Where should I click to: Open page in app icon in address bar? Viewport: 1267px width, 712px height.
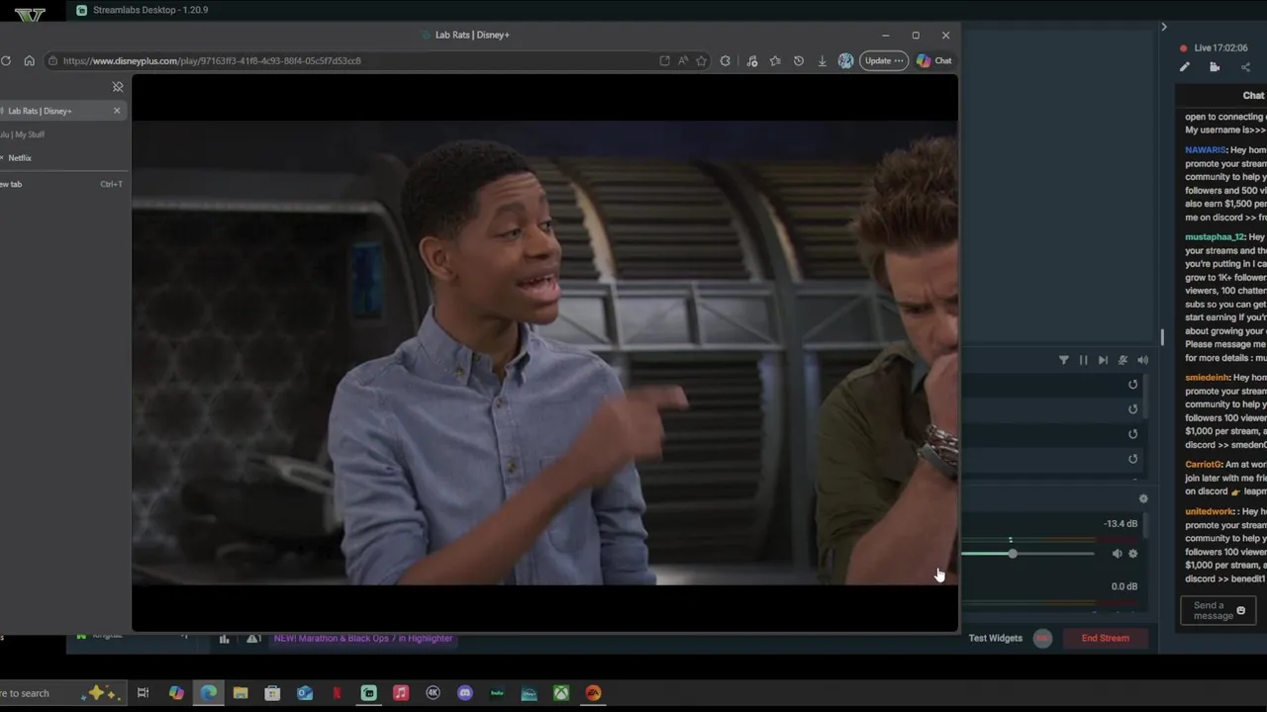pos(664,60)
